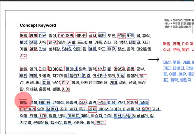The image size is (194, 134).
Task: Click the boxed keyword '기대'
Action: (x=113, y=82)
